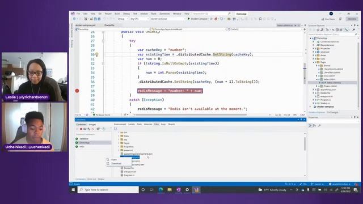Viewport: 363px width, 204px height.
Task: Select Program.cs in Solution Explorer
Action: click(x=326, y=100)
